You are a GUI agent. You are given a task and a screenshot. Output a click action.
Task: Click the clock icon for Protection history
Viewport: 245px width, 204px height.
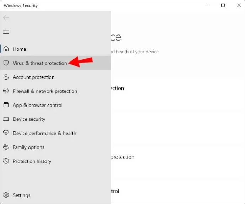(6, 161)
